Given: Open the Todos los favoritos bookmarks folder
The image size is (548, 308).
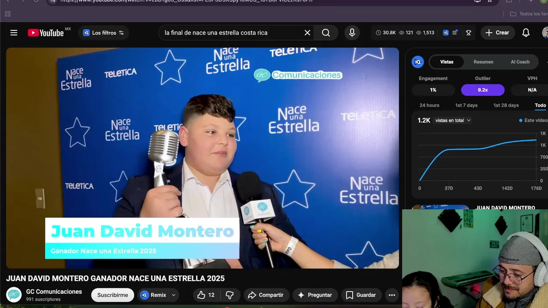Looking at the screenshot, I should click(x=529, y=14).
